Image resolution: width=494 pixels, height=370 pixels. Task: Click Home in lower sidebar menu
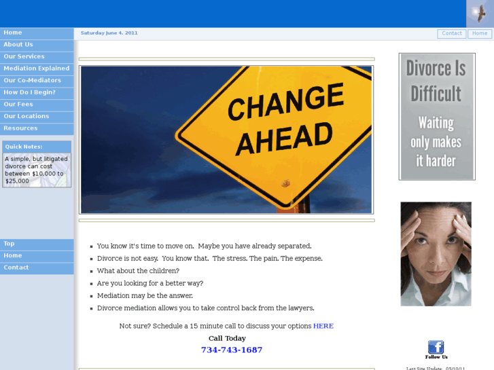[37, 257]
